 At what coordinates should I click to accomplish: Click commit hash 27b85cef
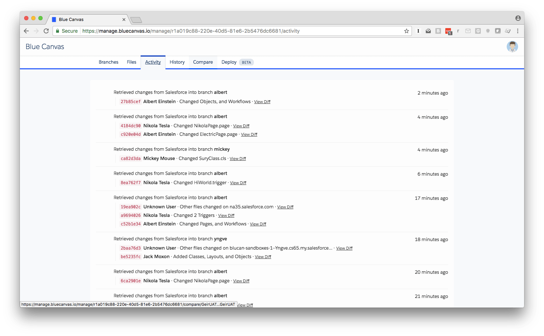tap(131, 102)
